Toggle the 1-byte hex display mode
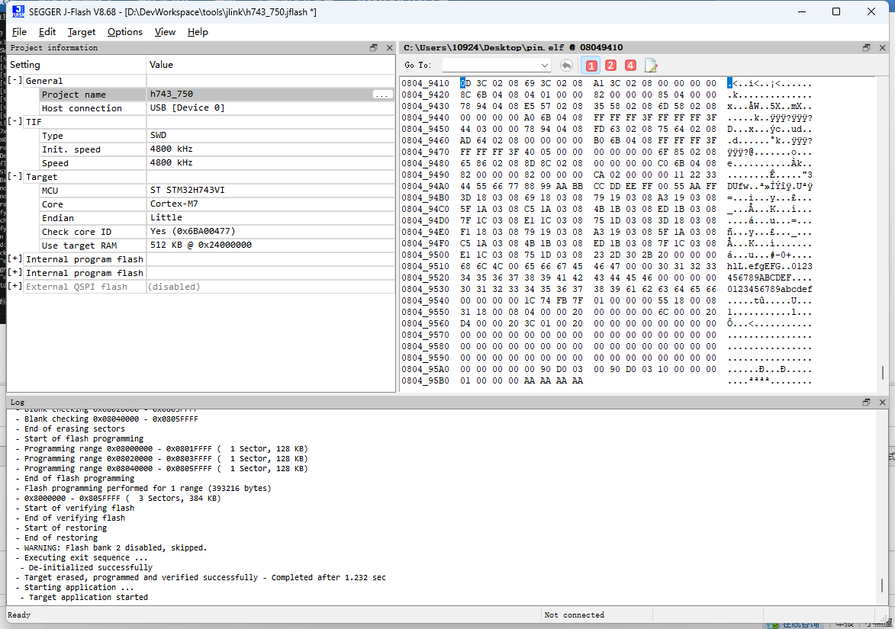This screenshot has height=629, width=895. 591,65
